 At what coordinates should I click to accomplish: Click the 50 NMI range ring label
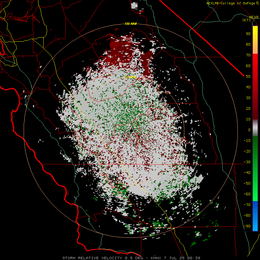coord(131,77)
